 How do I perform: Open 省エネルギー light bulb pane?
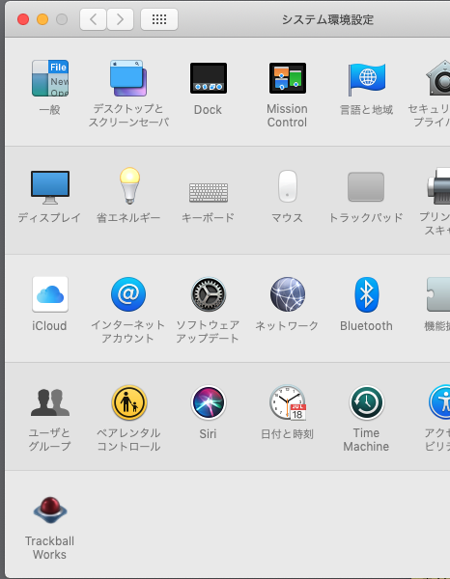[x=129, y=185]
